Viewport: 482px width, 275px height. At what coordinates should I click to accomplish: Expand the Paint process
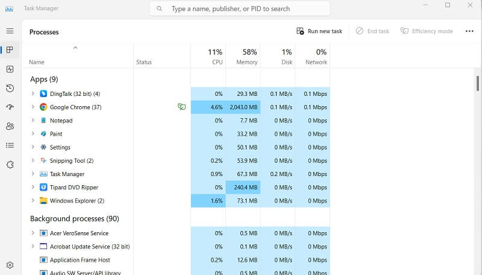tap(33, 133)
